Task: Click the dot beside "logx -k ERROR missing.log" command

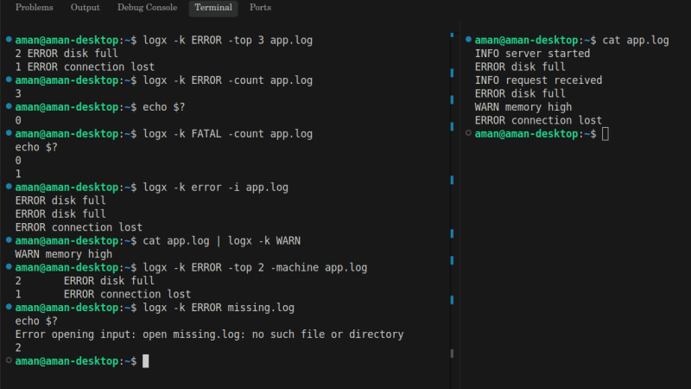Action: [x=9, y=308]
